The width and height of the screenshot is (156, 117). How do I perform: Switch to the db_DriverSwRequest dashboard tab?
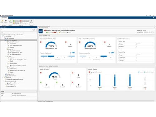pyautogui.click(x=43, y=27)
